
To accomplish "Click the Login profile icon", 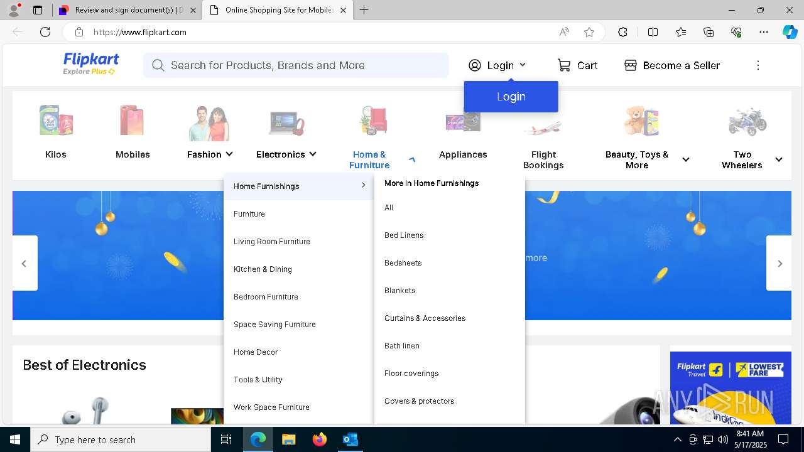I will [x=475, y=65].
